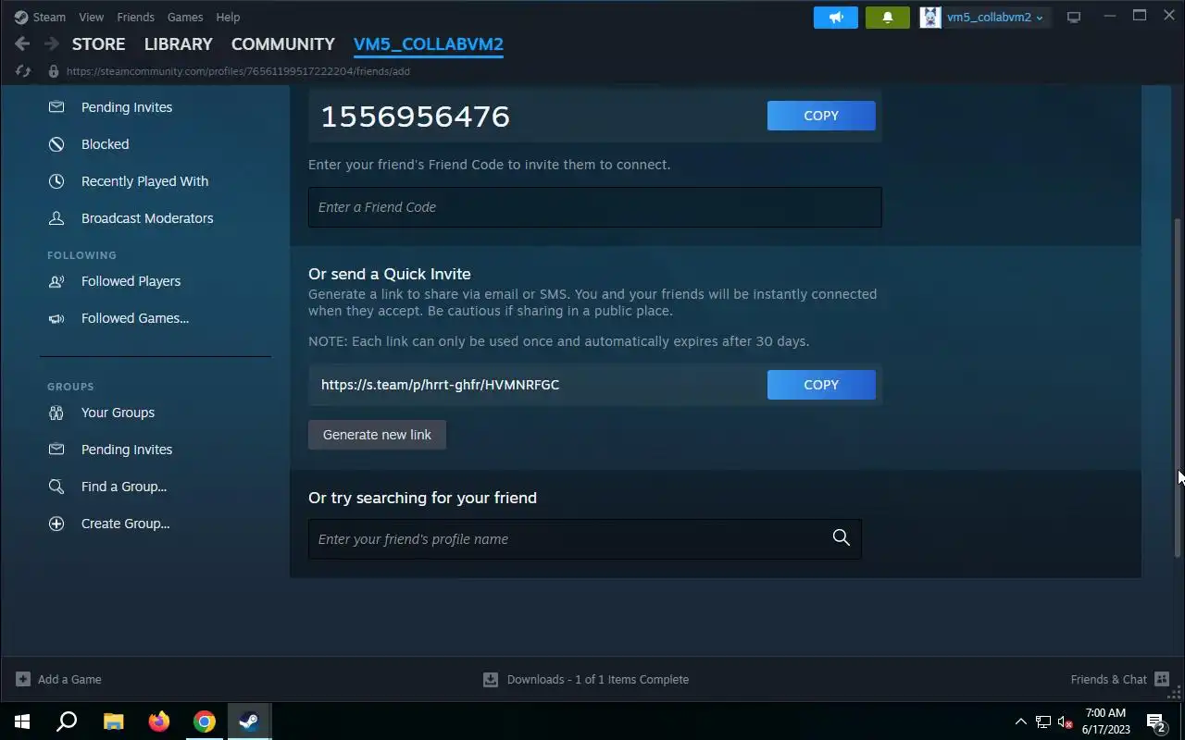Click the megaphone icon for Followed Games
The width and height of the screenshot is (1185, 740).
pos(56,318)
